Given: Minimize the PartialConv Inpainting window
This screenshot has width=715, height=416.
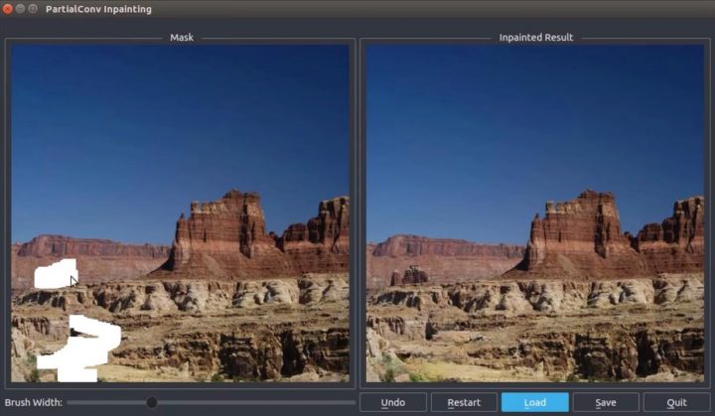Looking at the screenshot, I should pos(21,9).
